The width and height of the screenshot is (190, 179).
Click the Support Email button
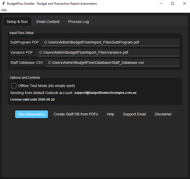pos(134,114)
